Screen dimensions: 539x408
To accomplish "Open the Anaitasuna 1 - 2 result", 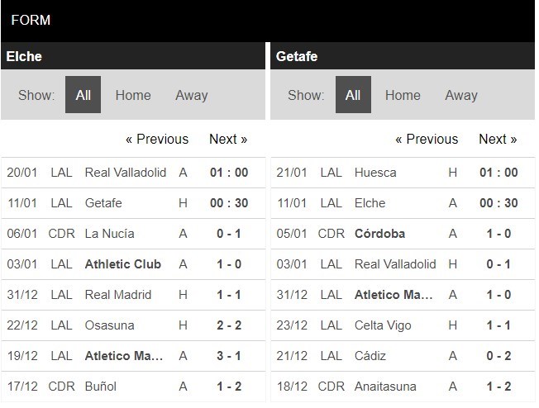I will (403, 387).
